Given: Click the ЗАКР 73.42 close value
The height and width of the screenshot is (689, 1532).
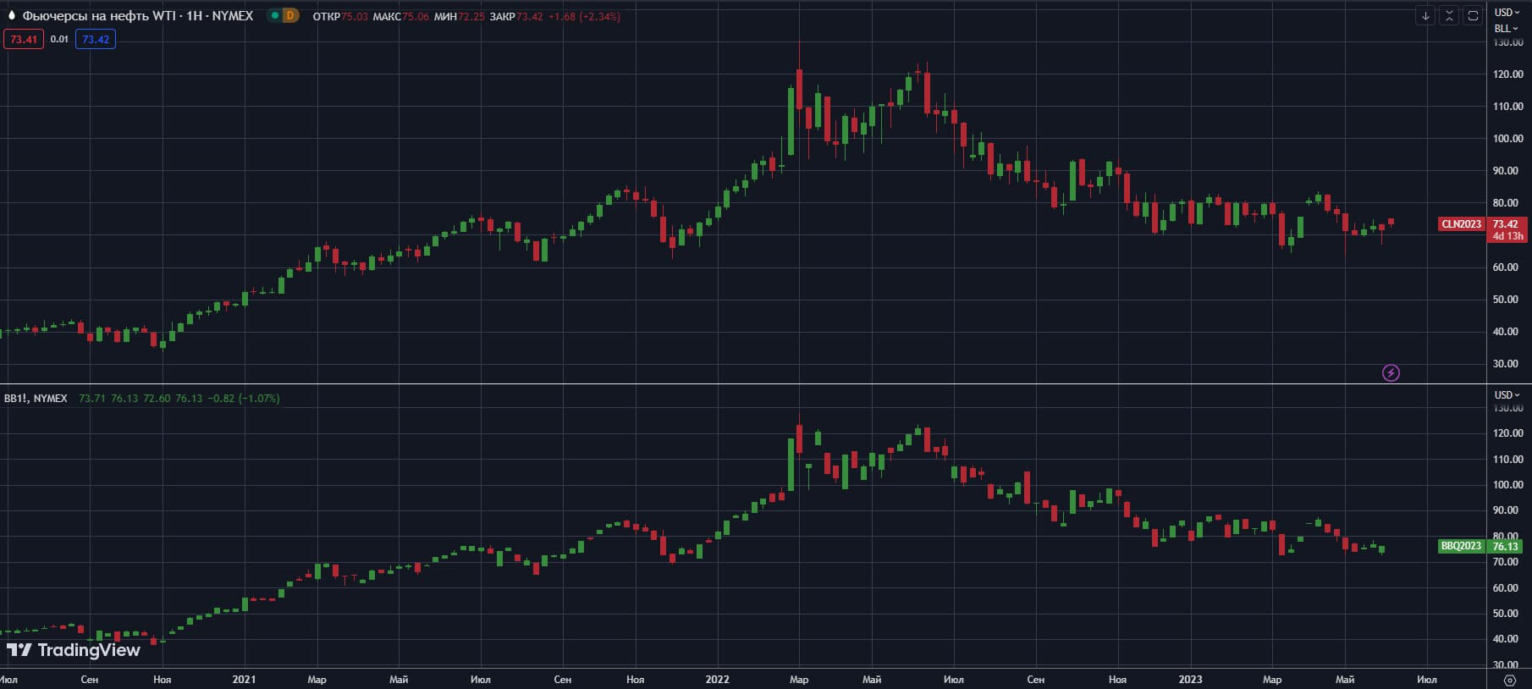Looking at the screenshot, I should click(x=516, y=16).
